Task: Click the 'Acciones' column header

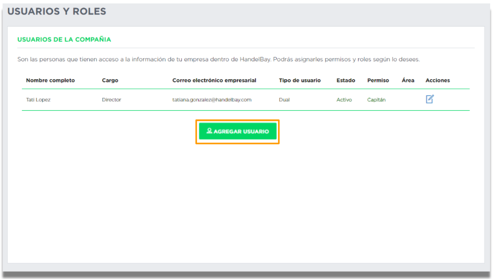Action: [x=437, y=80]
